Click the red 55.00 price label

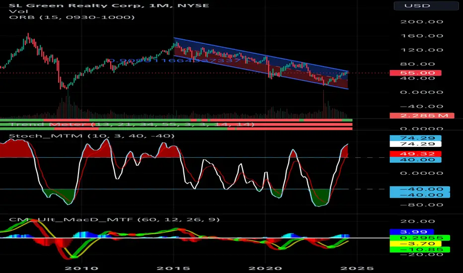coord(415,73)
